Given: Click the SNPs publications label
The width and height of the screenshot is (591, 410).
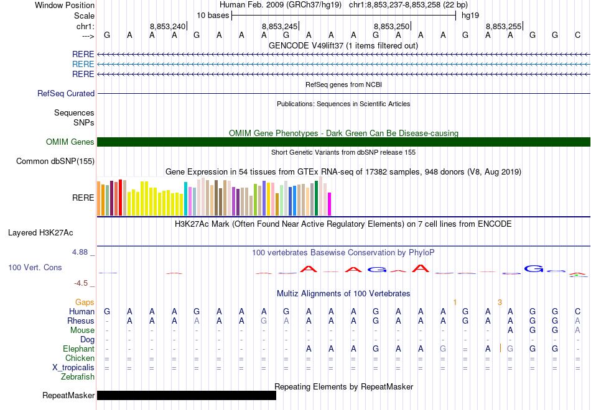Looking at the screenshot, I should point(84,123).
